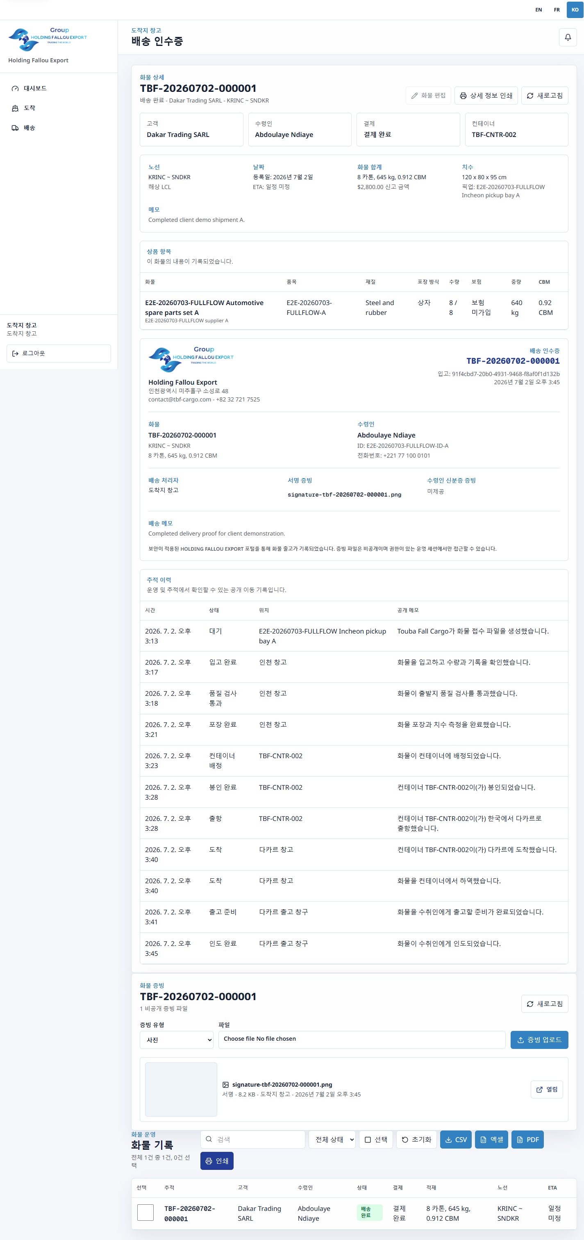Click the signature proof thumbnail
Image resolution: width=584 pixels, height=1240 pixels.
click(181, 1090)
